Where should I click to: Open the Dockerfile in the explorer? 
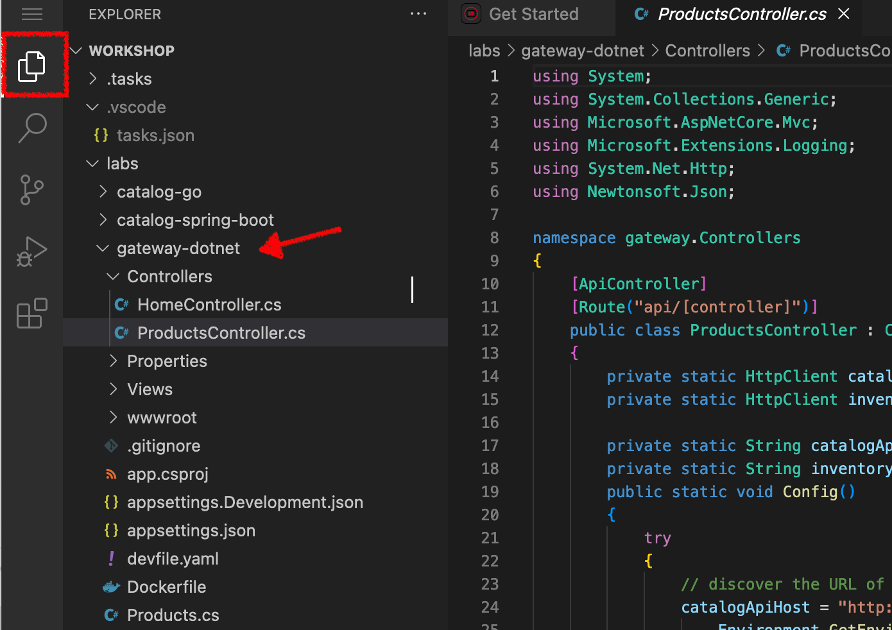166,587
